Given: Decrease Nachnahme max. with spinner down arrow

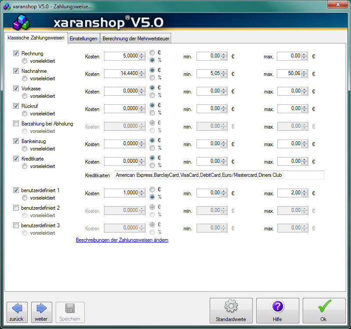Looking at the screenshot, I should 304,75.
